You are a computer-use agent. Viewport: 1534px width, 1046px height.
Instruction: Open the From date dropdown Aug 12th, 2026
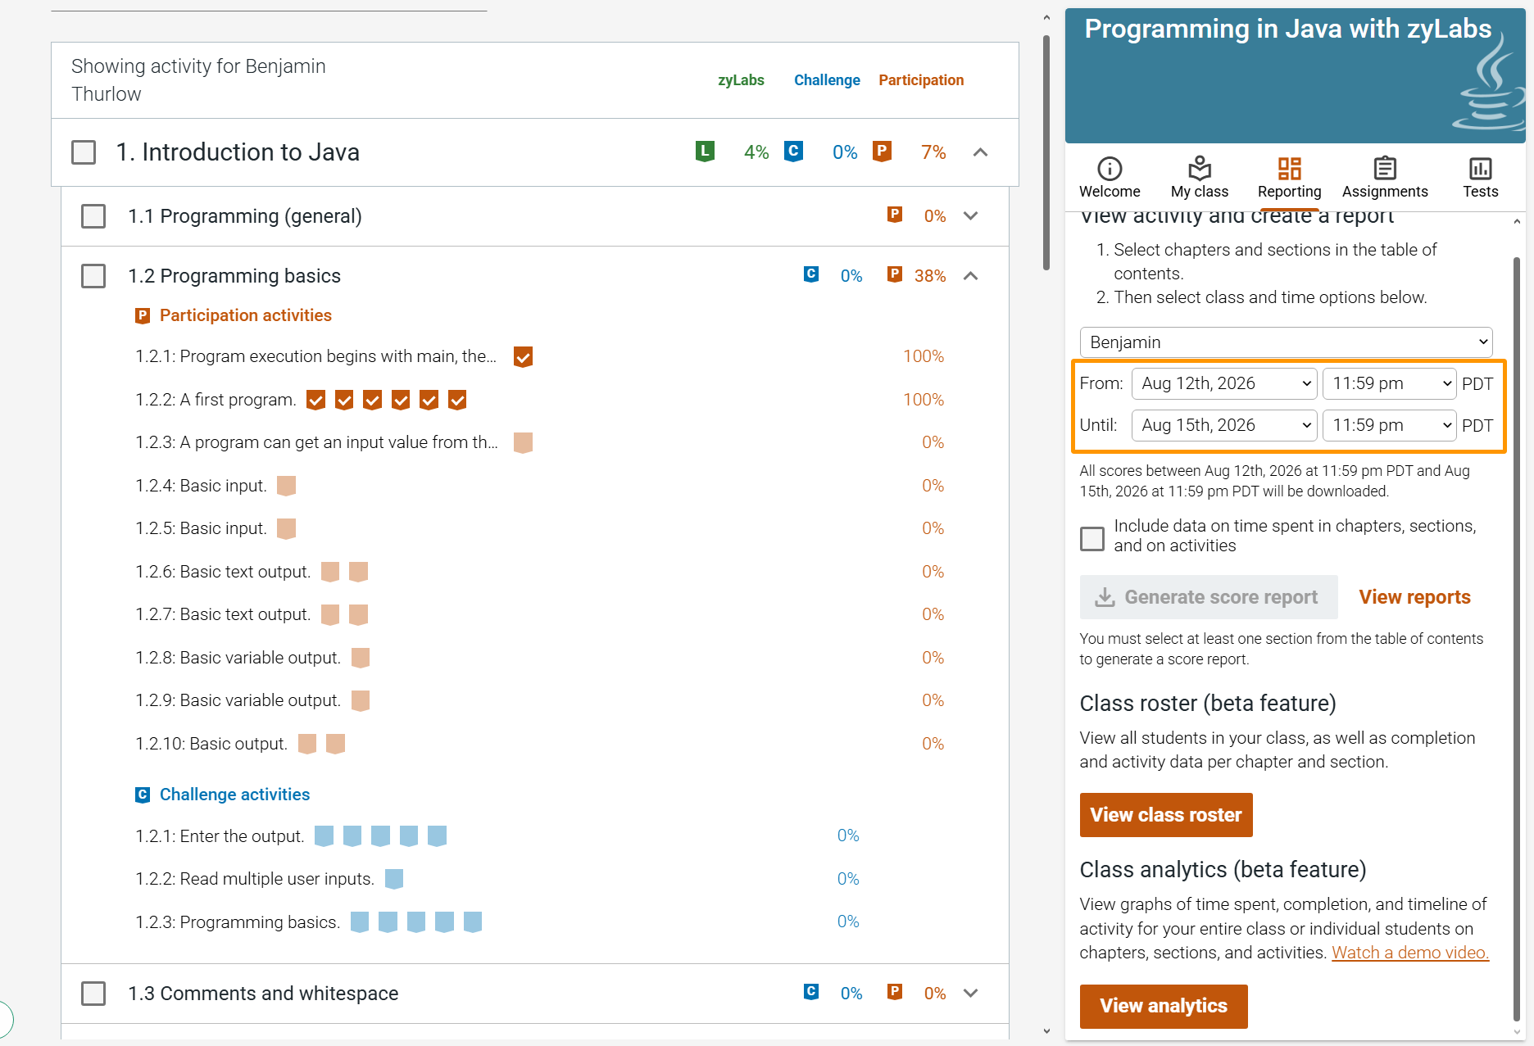pyautogui.click(x=1224, y=383)
